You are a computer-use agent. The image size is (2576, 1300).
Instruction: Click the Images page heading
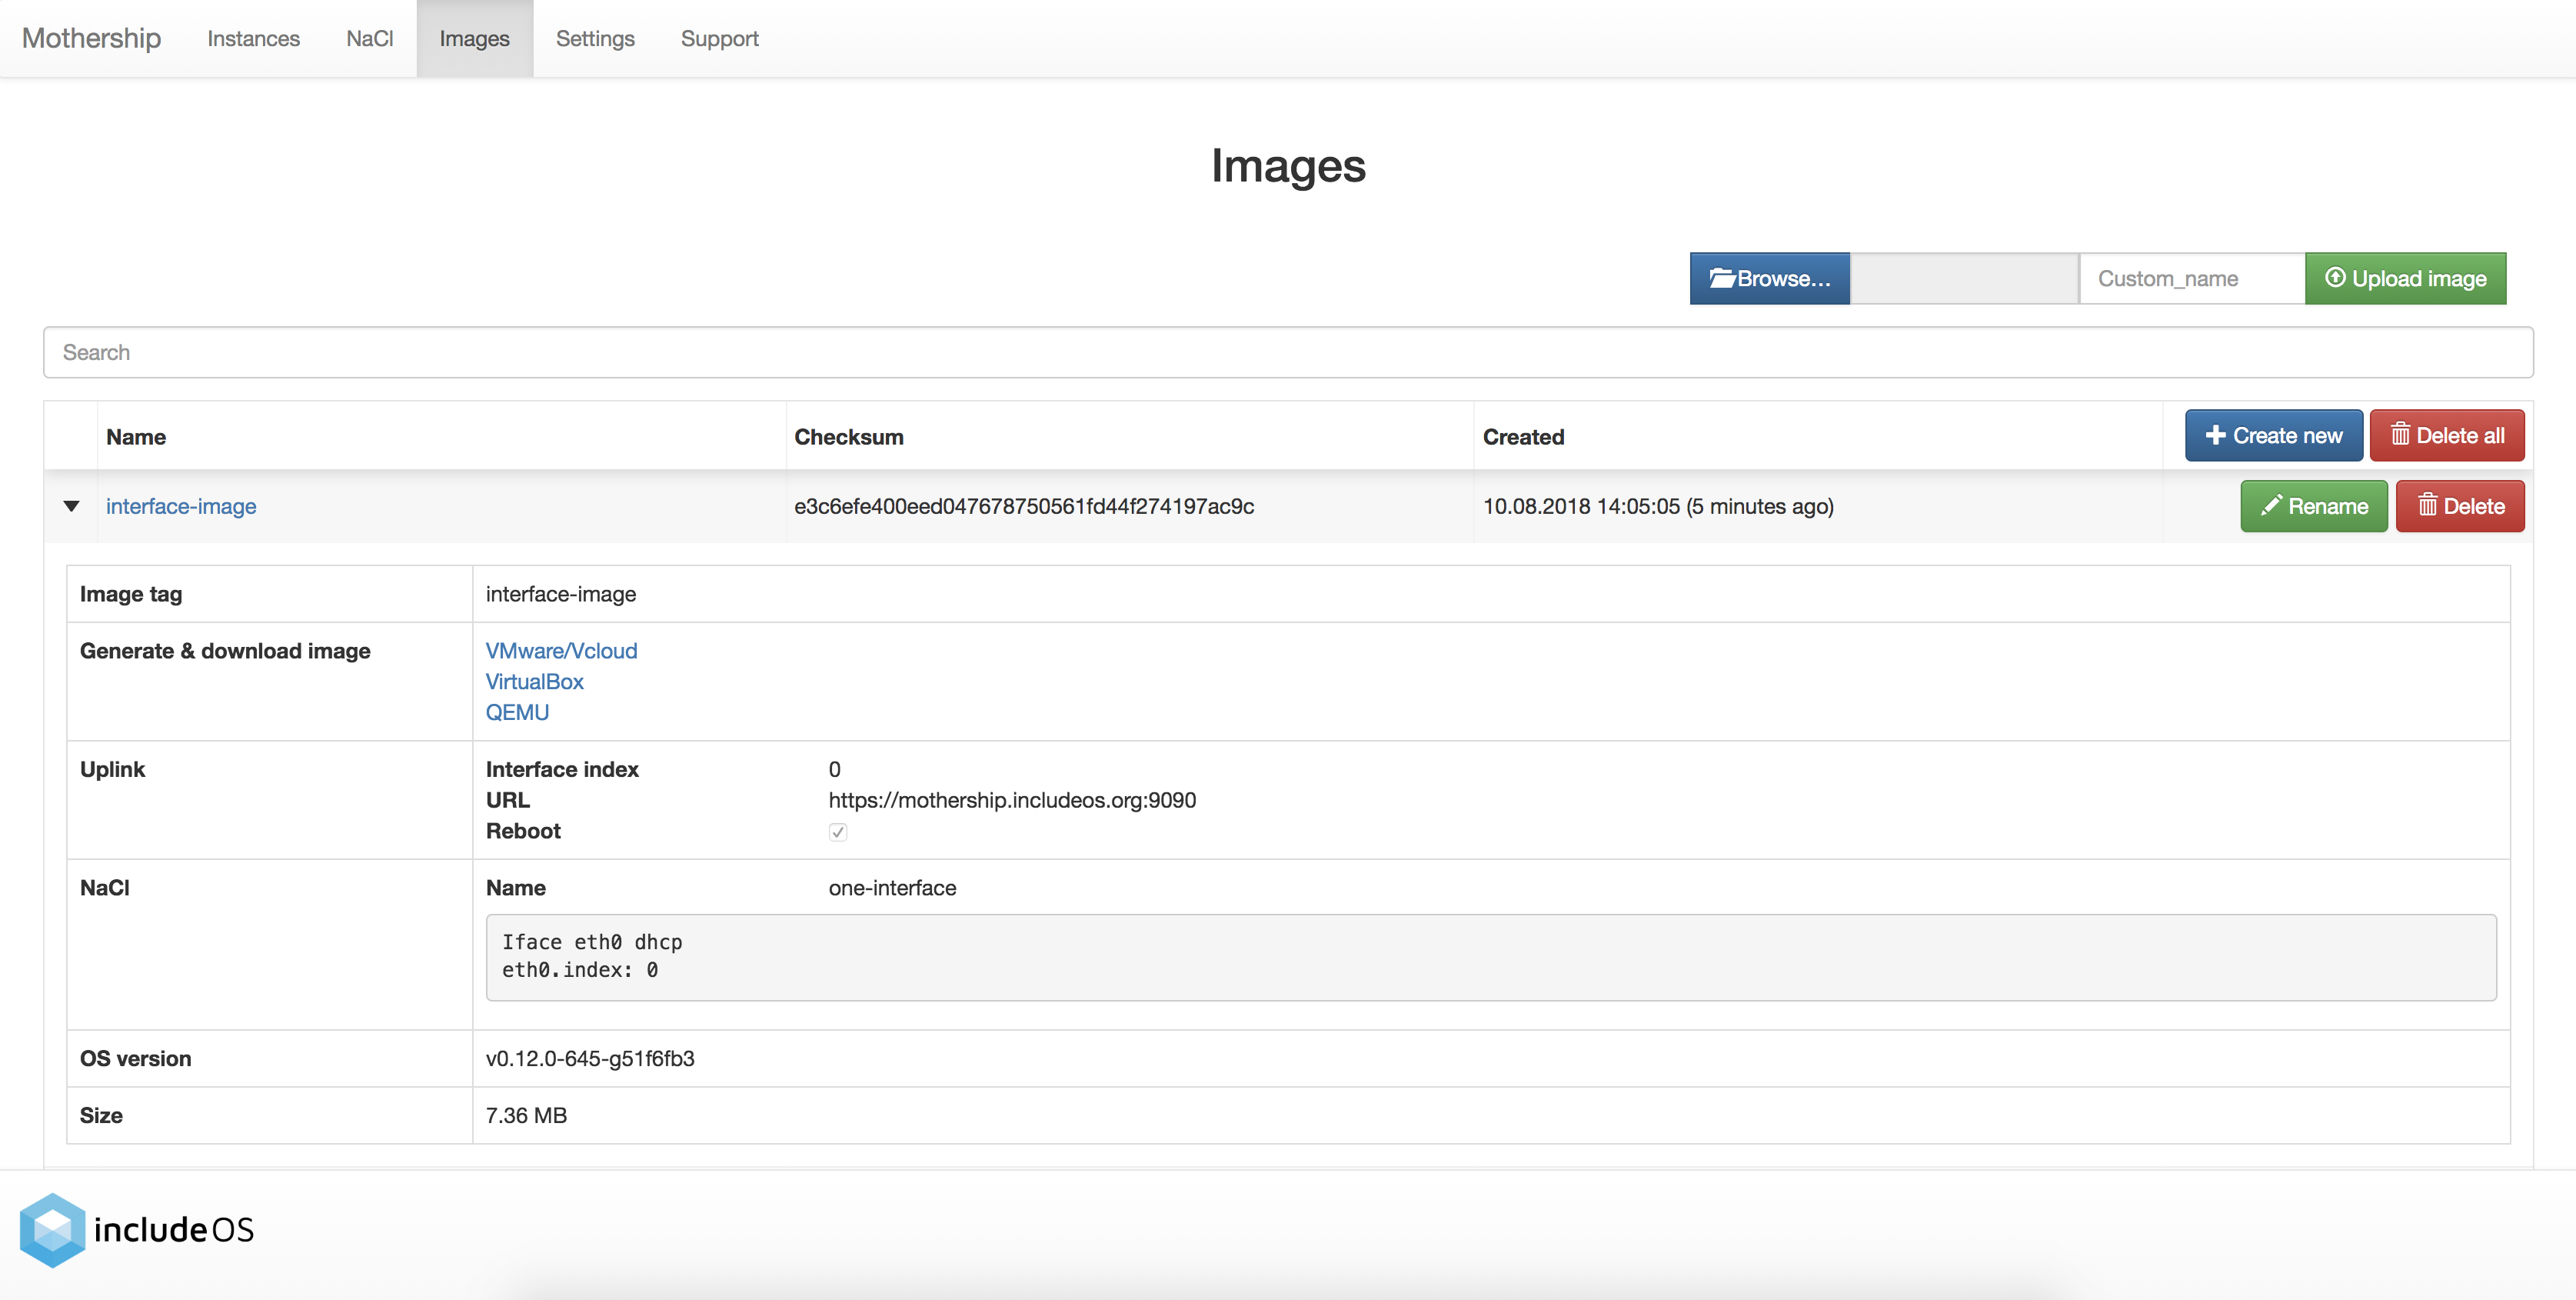click(1288, 166)
